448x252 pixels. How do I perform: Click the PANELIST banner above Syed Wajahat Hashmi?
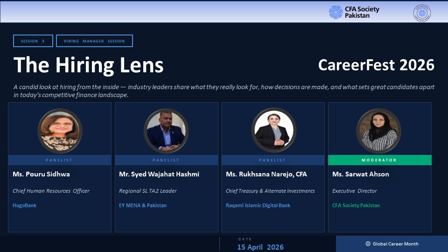point(166,160)
